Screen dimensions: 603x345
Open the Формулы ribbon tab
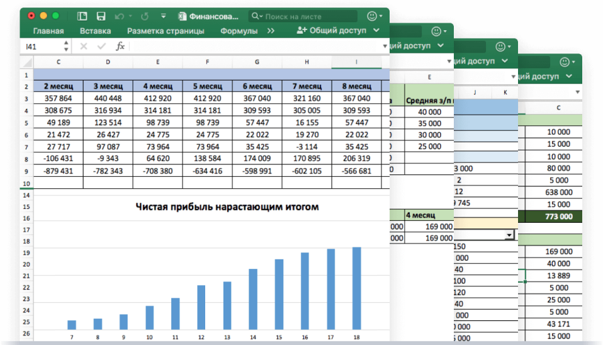(239, 31)
